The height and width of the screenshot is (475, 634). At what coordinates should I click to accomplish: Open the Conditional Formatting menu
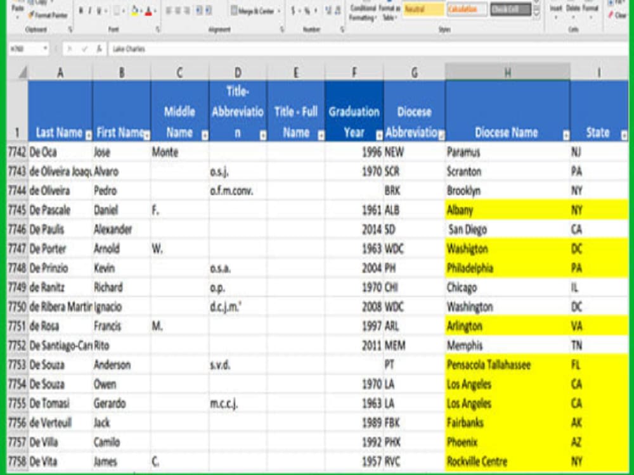click(x=363, y=13)
